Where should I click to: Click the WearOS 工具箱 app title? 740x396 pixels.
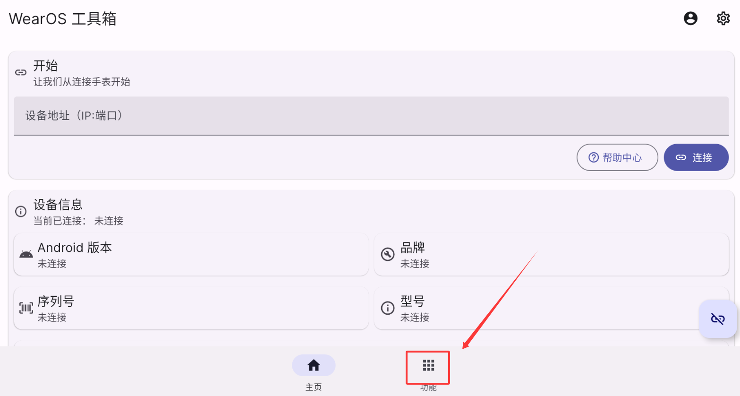tap(63, 18)
